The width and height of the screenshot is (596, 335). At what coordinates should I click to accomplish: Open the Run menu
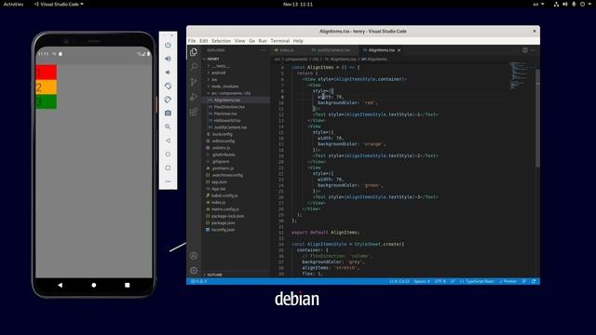coord(263,41)
